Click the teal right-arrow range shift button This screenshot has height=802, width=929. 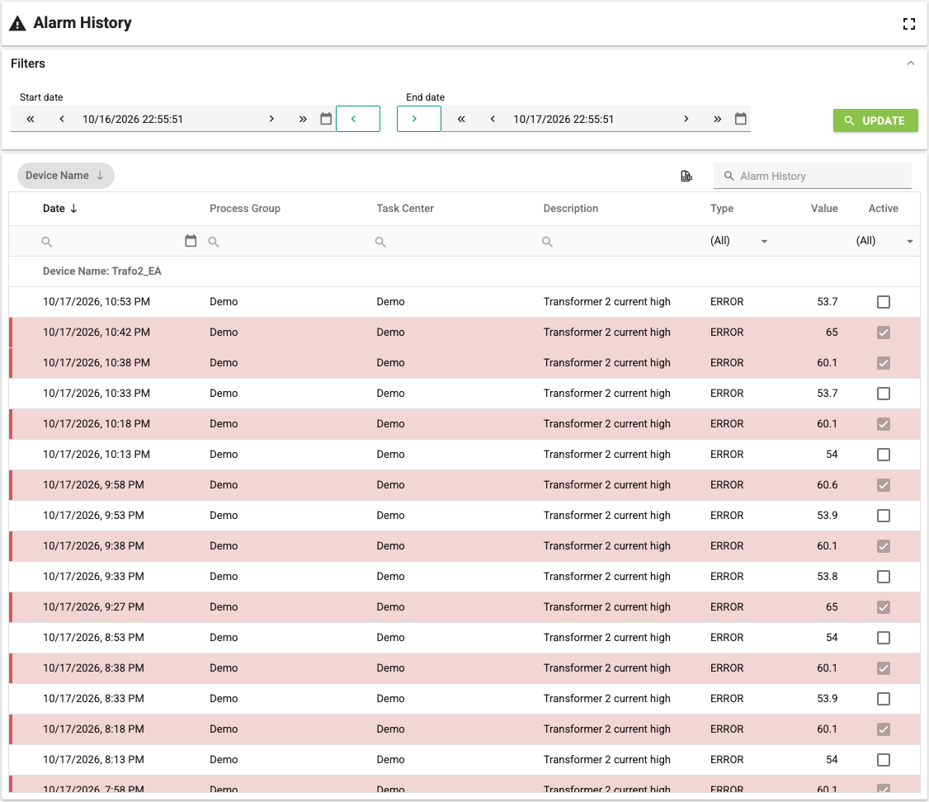click(418, 119)
